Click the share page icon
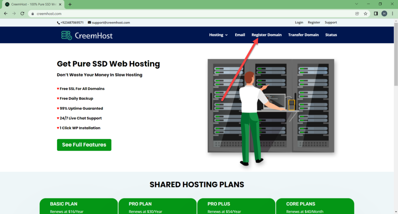Viewport: 398px width, 214px height. [357, 14]
